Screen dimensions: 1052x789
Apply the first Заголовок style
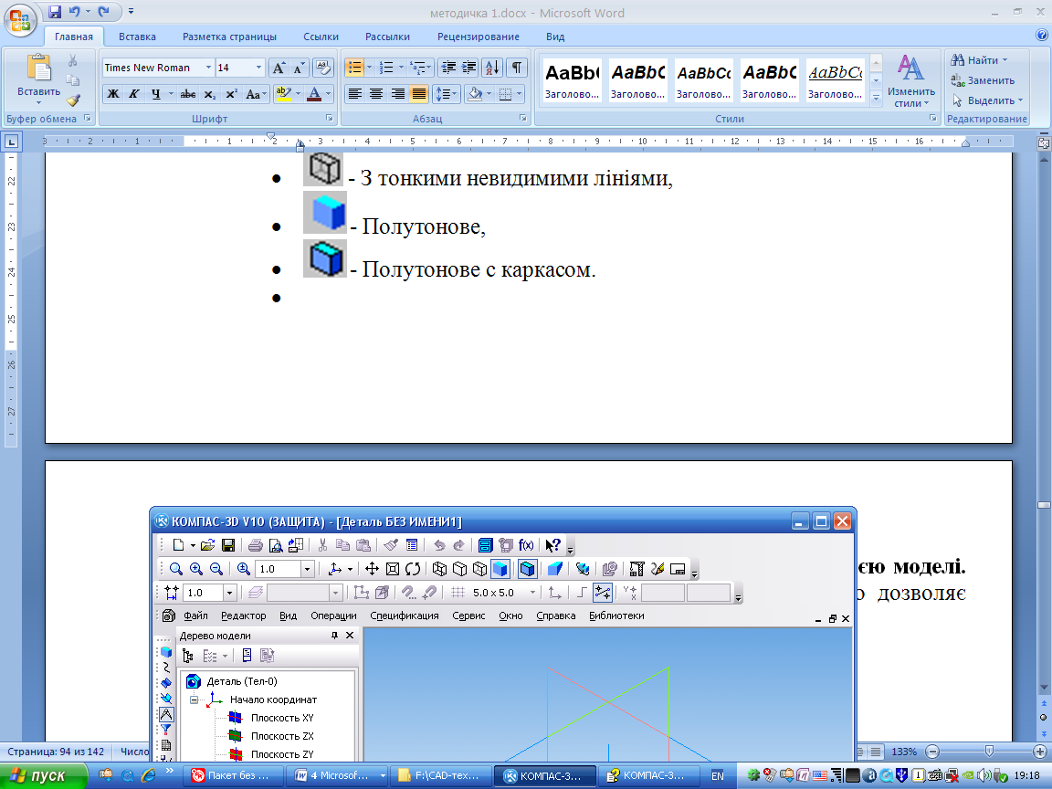tap(572, 80)
